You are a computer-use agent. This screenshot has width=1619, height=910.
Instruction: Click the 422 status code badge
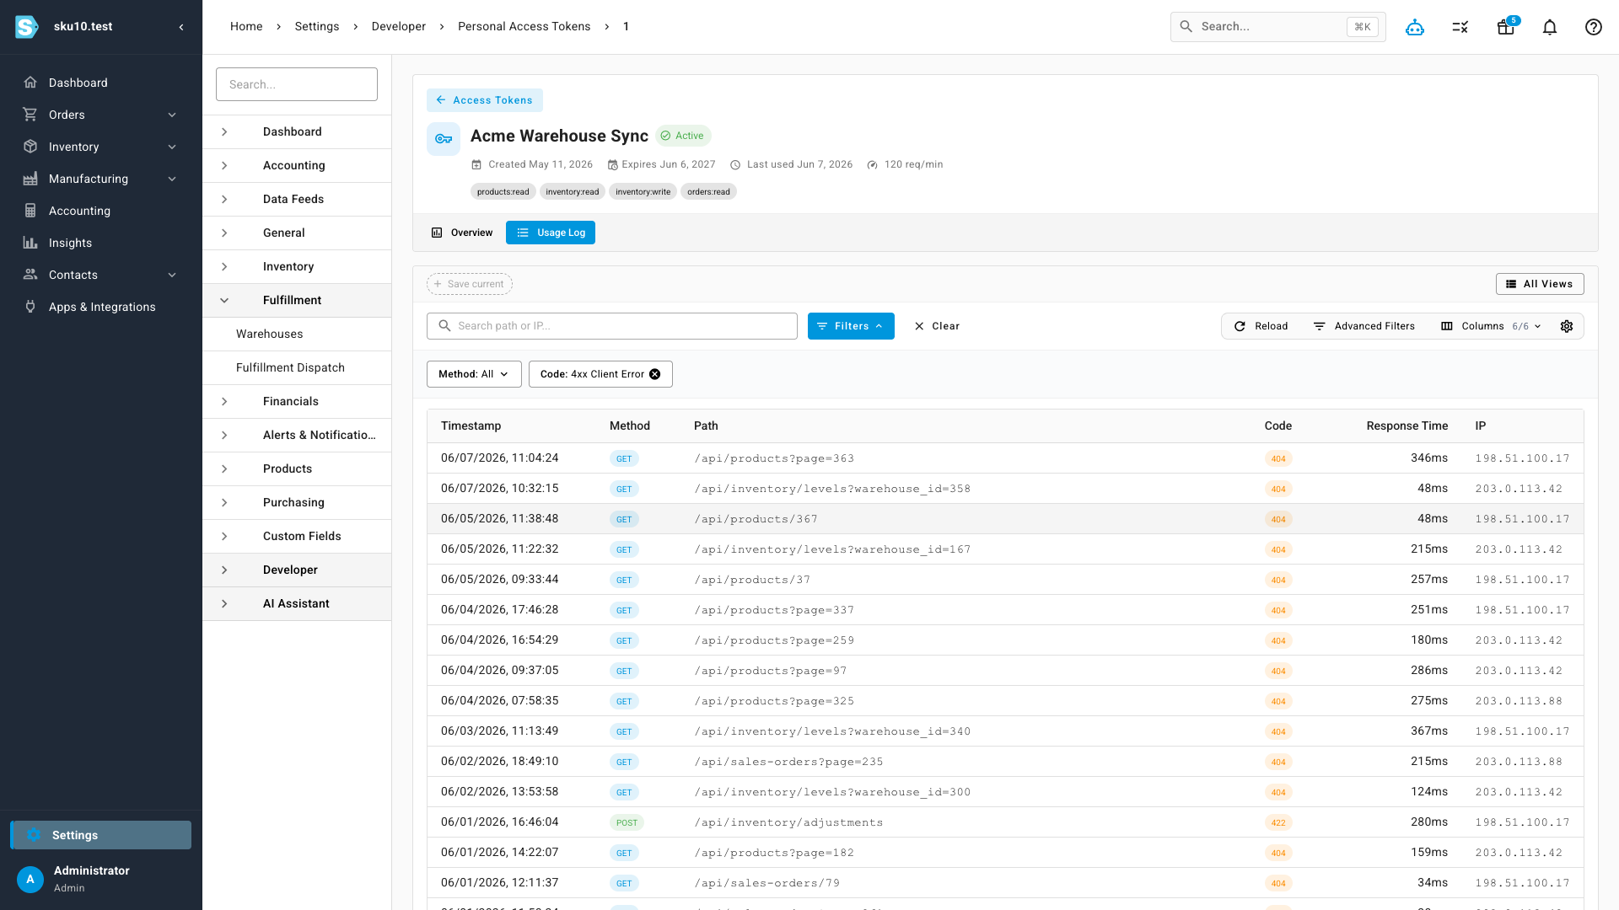[x=1278, y=823]
